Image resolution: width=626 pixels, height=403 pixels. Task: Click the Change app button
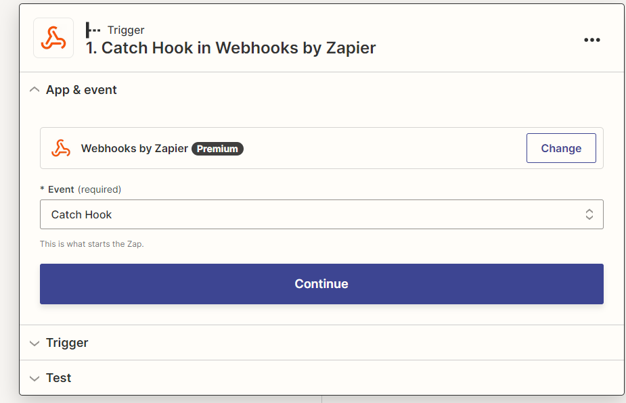(561, 148)
